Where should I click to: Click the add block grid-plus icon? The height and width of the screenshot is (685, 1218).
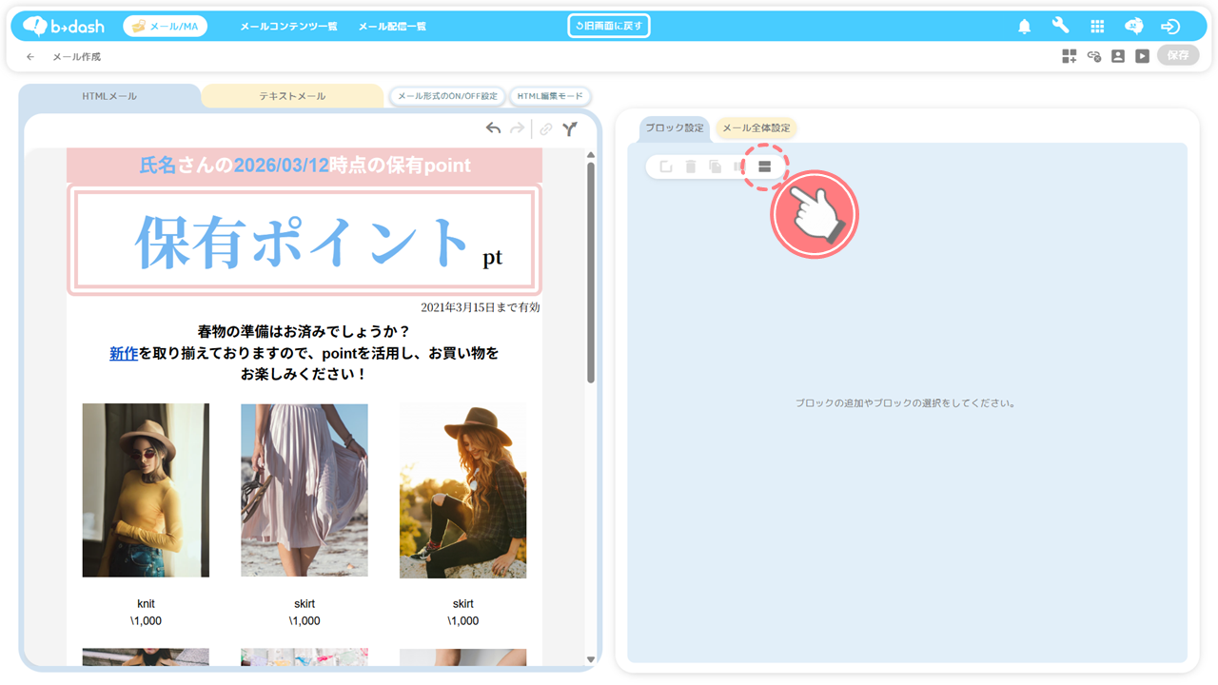click(x=1070, y=56)
